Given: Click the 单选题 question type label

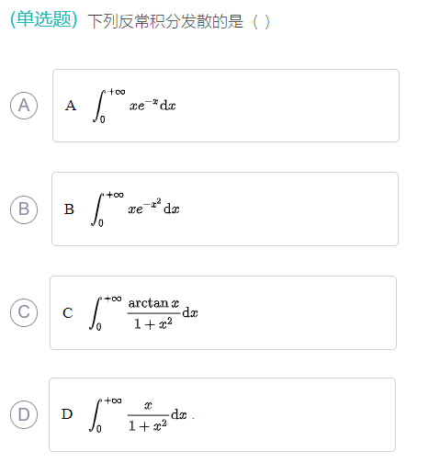Looking at the screenshot, I should tap(44, 19).
